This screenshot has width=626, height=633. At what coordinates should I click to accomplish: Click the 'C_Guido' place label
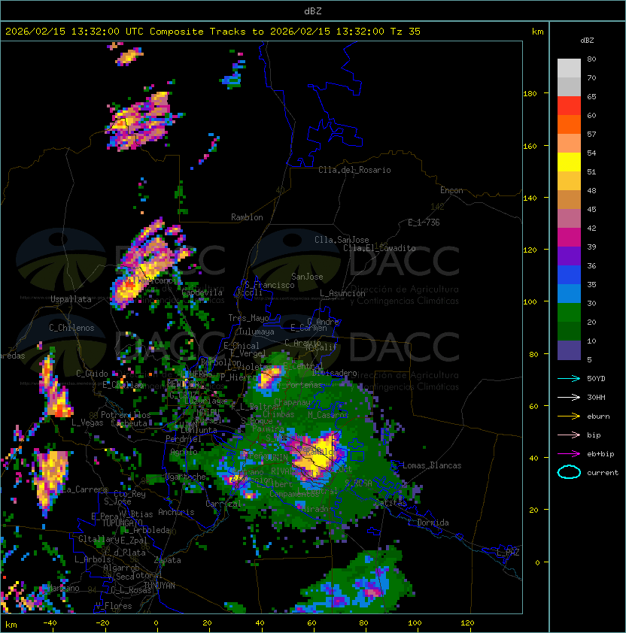(92, 374)
